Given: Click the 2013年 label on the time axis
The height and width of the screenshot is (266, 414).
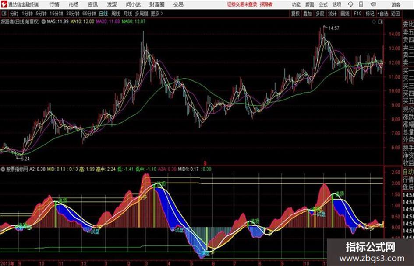Looking at the screenshot, I should 7,263.
